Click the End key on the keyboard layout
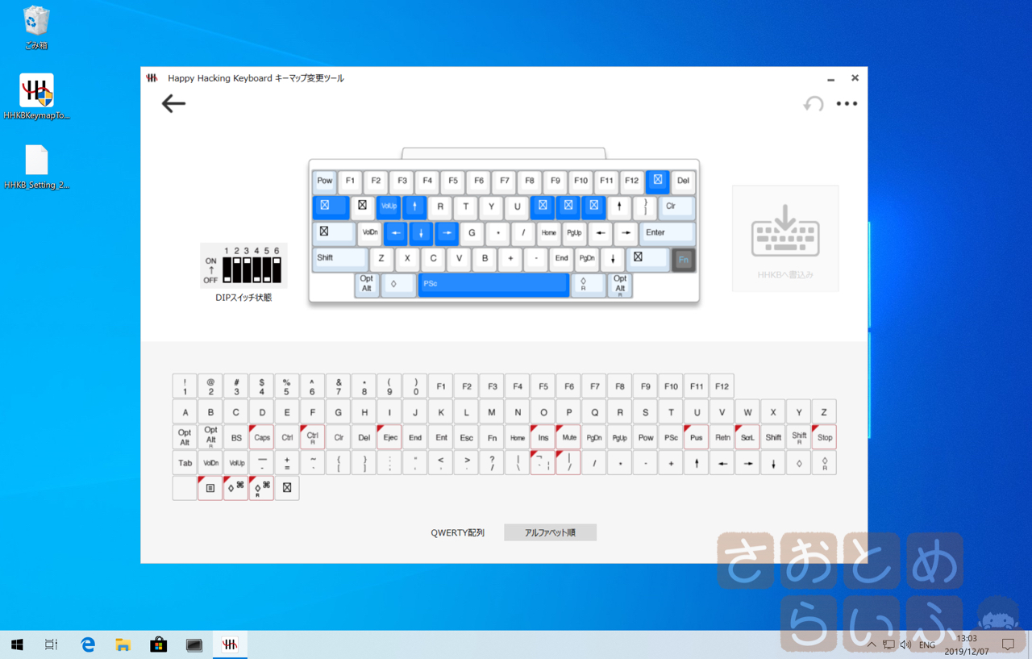 point(561,259)
